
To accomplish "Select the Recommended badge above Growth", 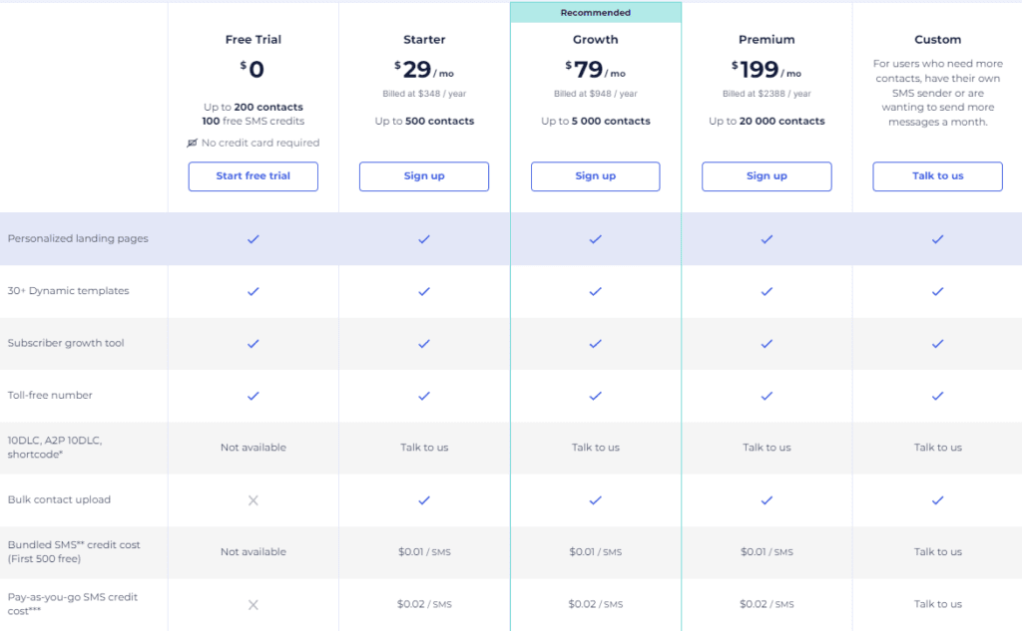I will pos(596,13).
